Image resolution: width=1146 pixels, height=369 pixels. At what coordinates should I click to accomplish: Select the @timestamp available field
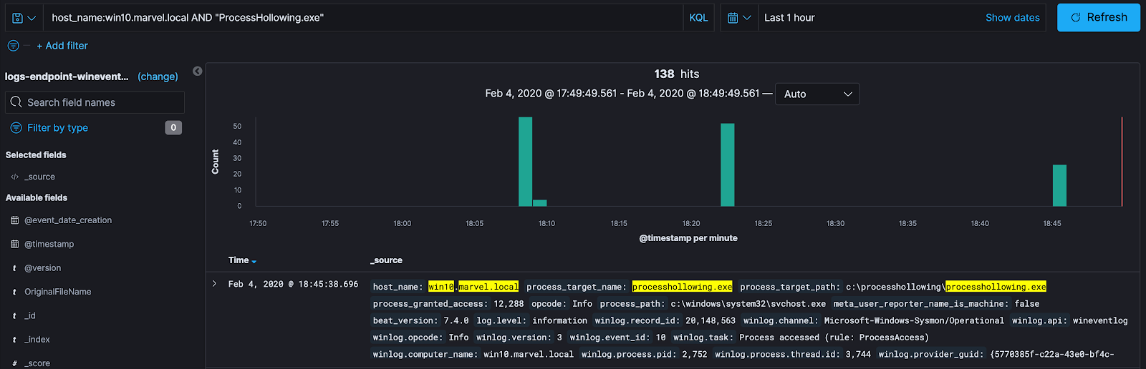(49, 244)
